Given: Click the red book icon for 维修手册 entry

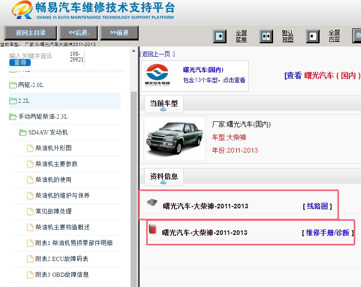Looking at the screenshot, I should tap(153, 229).
